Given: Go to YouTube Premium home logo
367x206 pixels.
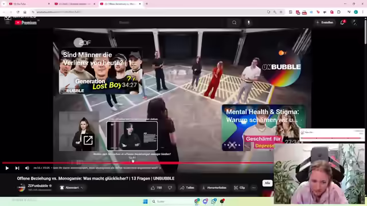Looking at the screenshot, I should tap(26, 23).
